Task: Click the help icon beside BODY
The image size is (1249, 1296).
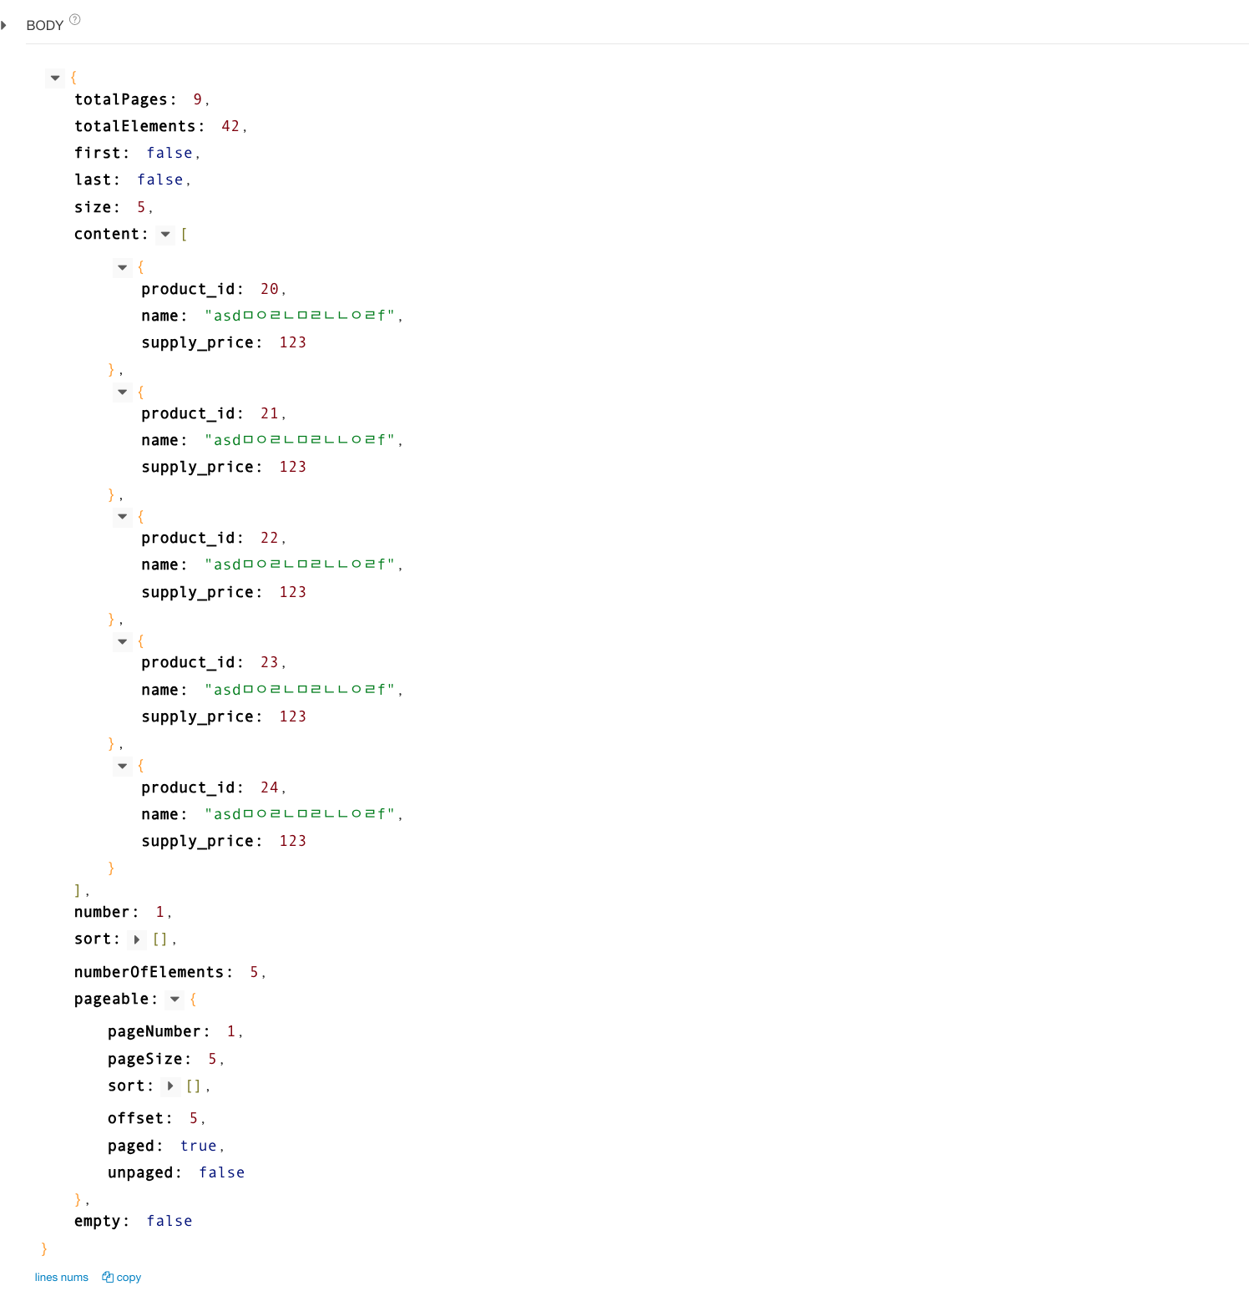Action: point(74,19)
